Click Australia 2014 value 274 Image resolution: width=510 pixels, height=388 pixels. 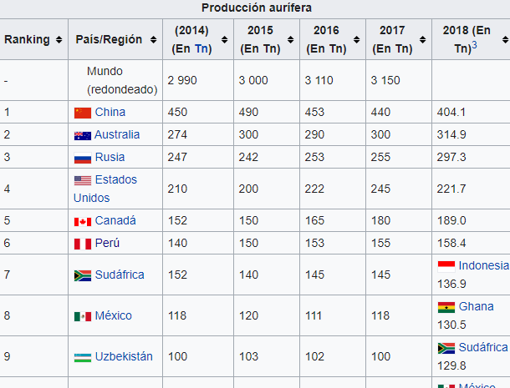click(x=177, y=134)
